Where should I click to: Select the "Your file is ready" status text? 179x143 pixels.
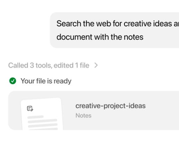click(x=46, y=81)
